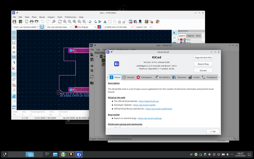
Task: Click the Print icon in the PCB toolbar
Action: 31,22
